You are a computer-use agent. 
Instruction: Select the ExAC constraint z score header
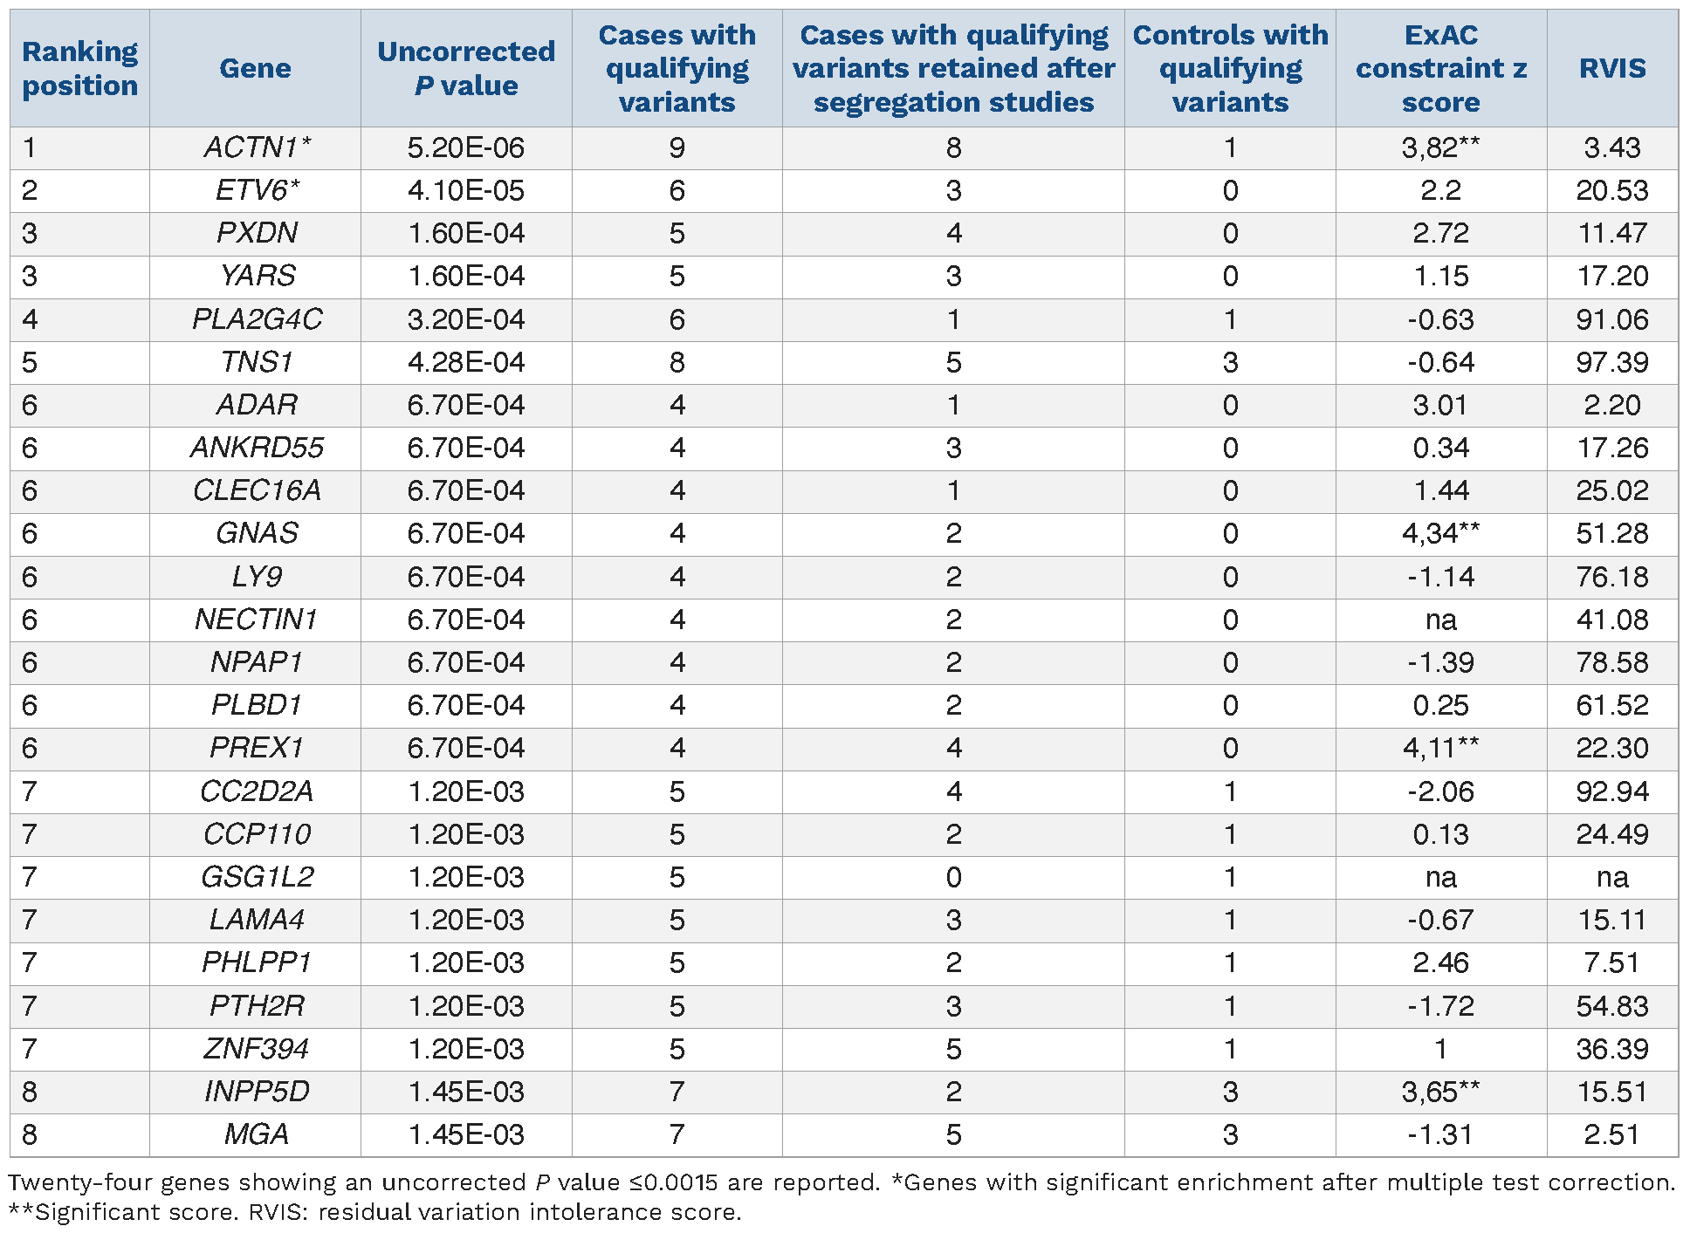1440,68
